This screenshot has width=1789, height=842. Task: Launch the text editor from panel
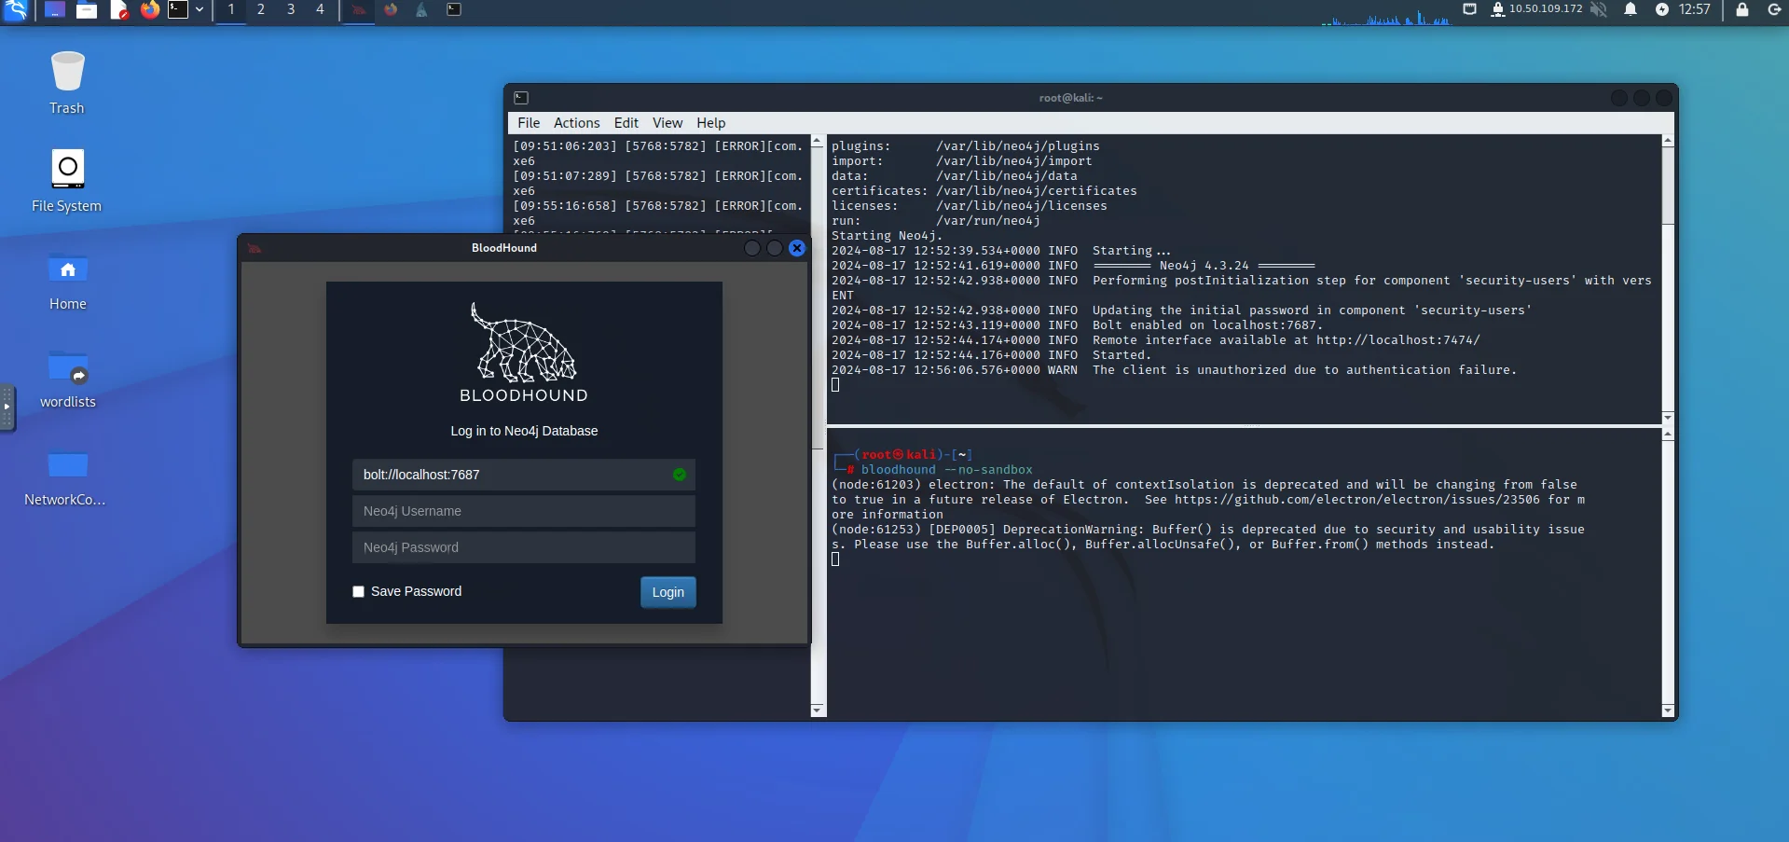[118, 10]
